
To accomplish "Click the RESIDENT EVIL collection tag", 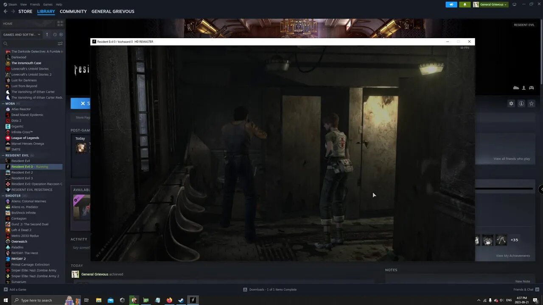I will pyautogui.click(x=524, y=25).
